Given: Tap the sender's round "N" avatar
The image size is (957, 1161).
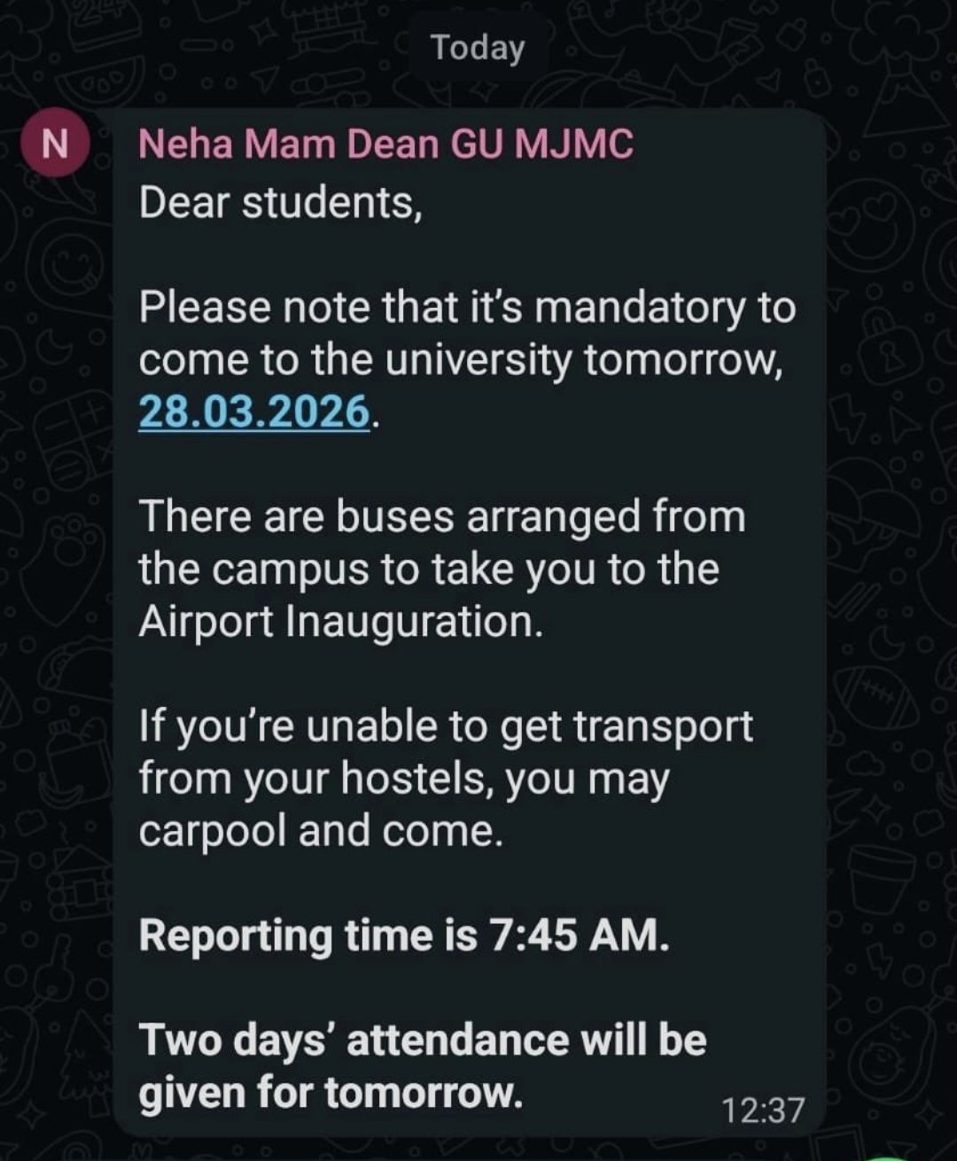Looking at the screenshot, I should 55,143.
